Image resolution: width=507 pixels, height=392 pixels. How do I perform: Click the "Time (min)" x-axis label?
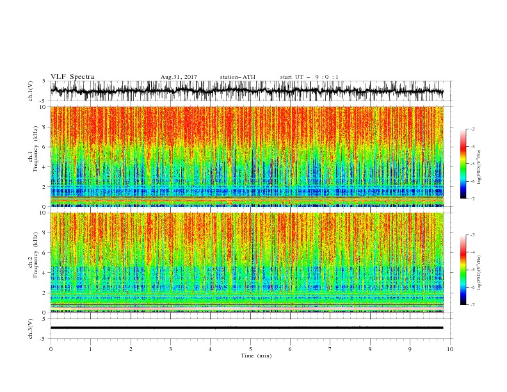click(x=256, y=355)
